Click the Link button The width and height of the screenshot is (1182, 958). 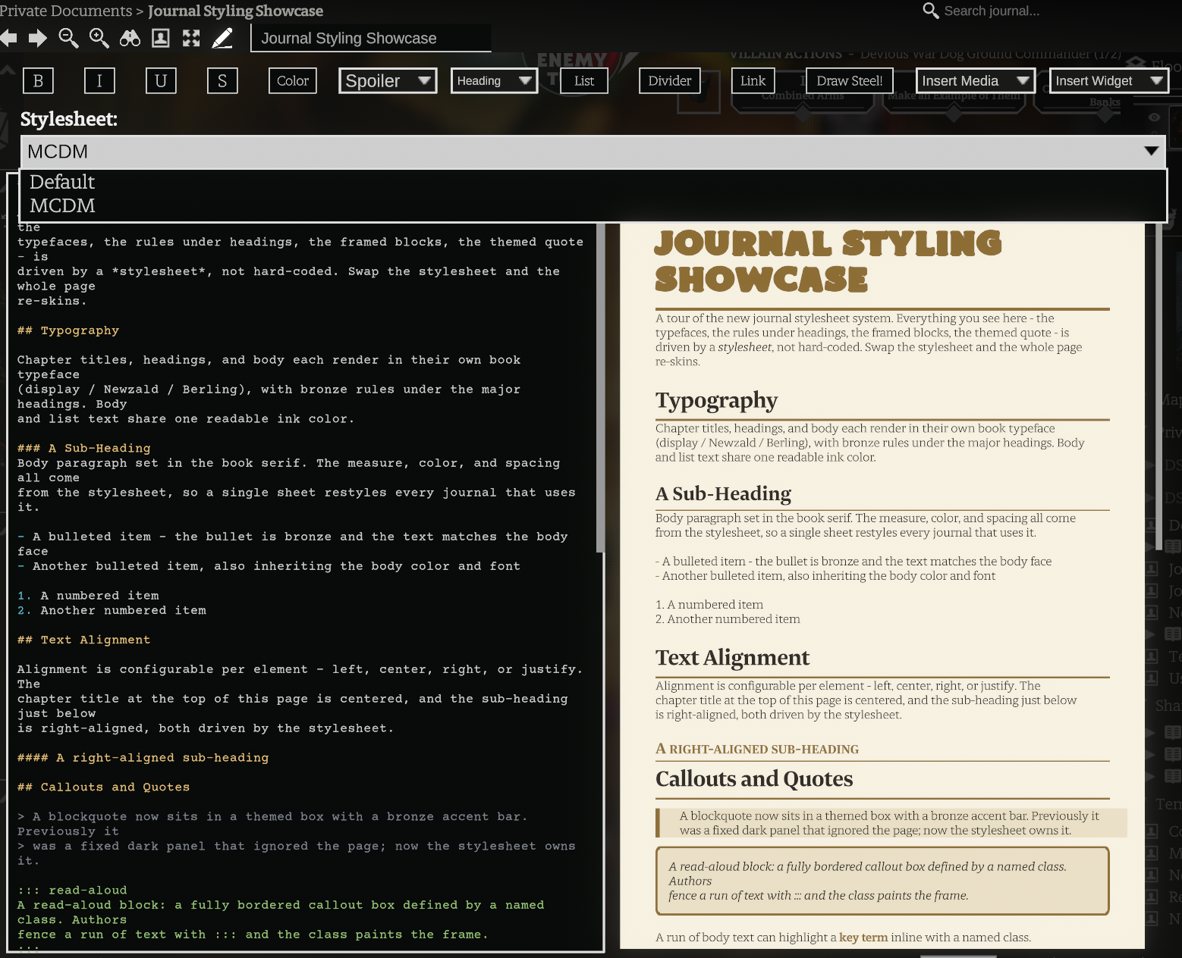(x=753, y=81)
